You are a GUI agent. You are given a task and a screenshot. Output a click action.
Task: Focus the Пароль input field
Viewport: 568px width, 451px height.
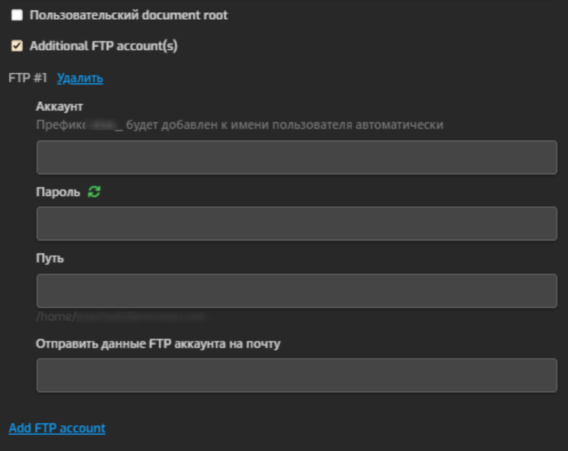click(x=296, y=224)
